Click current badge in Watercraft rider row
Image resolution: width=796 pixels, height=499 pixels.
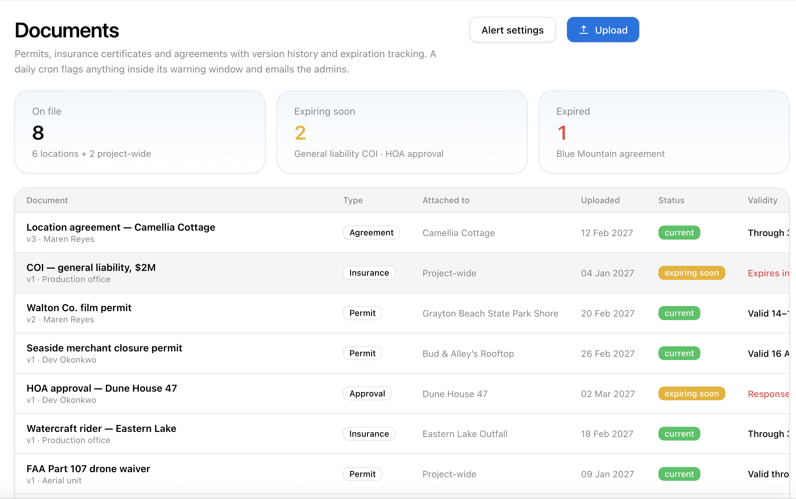coord(679,434)
